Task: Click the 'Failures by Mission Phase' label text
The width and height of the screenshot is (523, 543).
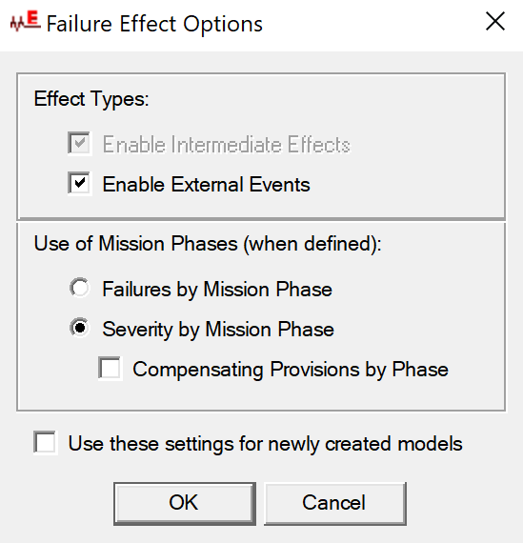Action: (x=217, y=290)
